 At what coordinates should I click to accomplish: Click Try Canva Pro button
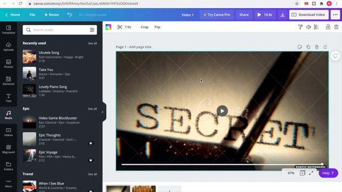coord(216,15)
